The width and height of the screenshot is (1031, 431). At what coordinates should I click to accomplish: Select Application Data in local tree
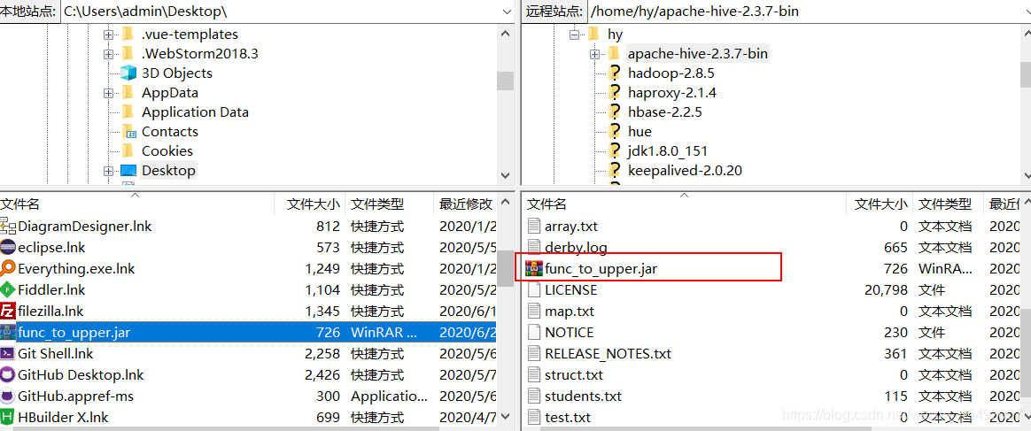pyautogui.click(x=195, y=112)
